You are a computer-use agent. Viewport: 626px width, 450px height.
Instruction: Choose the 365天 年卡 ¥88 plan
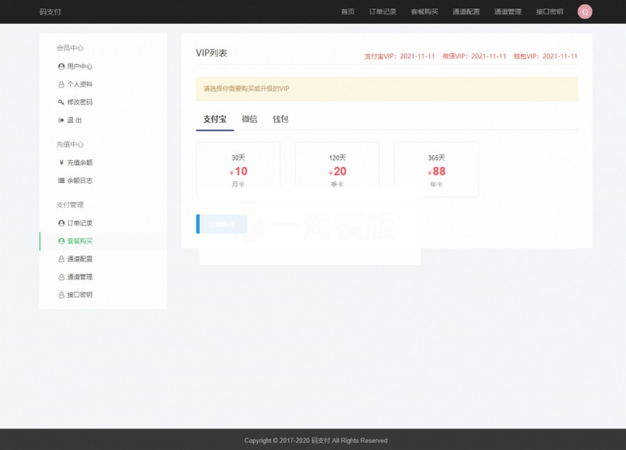coord(436,170)
